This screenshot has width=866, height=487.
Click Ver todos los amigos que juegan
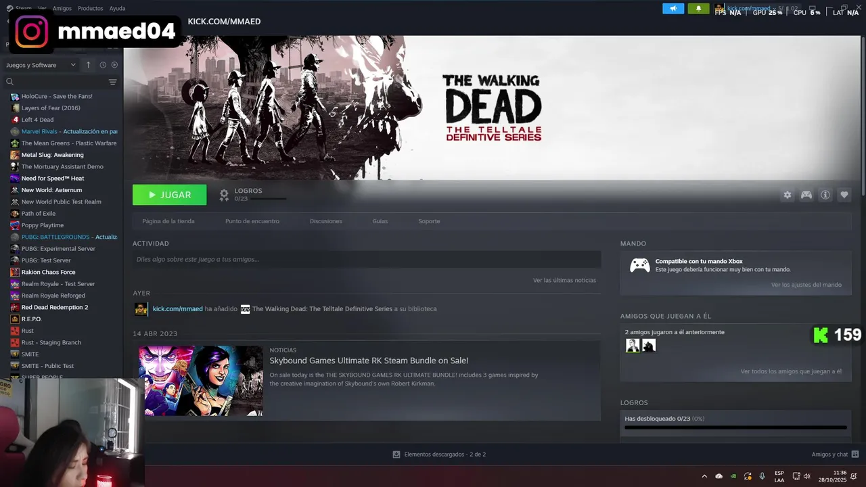(x=791, y=371)
